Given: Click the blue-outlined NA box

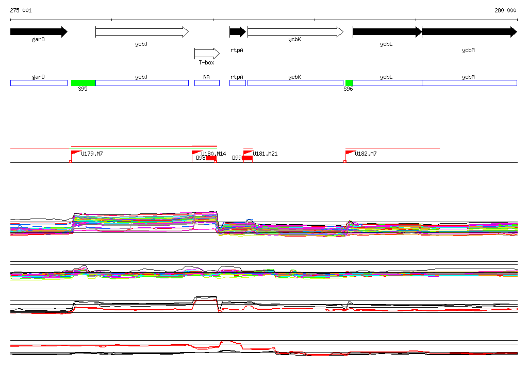Looking at the screenshot, I should 207,83.
